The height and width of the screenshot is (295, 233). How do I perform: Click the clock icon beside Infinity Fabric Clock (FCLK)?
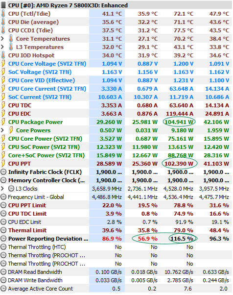click(3, 172)
